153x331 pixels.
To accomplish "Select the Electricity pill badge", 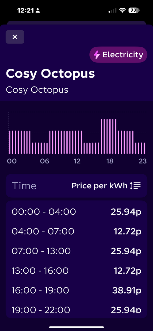I will [x=118, y=55].
